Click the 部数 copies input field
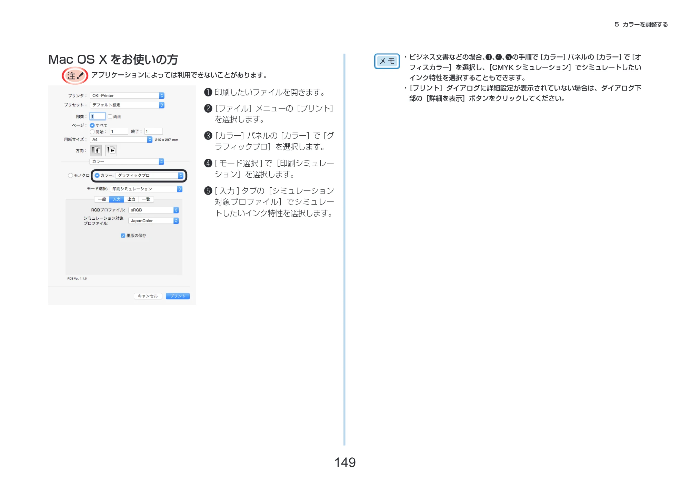Screen dimensions: 690x488 [x=98, y=116]
